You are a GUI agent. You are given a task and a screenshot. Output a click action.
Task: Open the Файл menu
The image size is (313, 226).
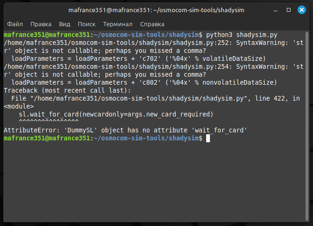tap(15, 24)
